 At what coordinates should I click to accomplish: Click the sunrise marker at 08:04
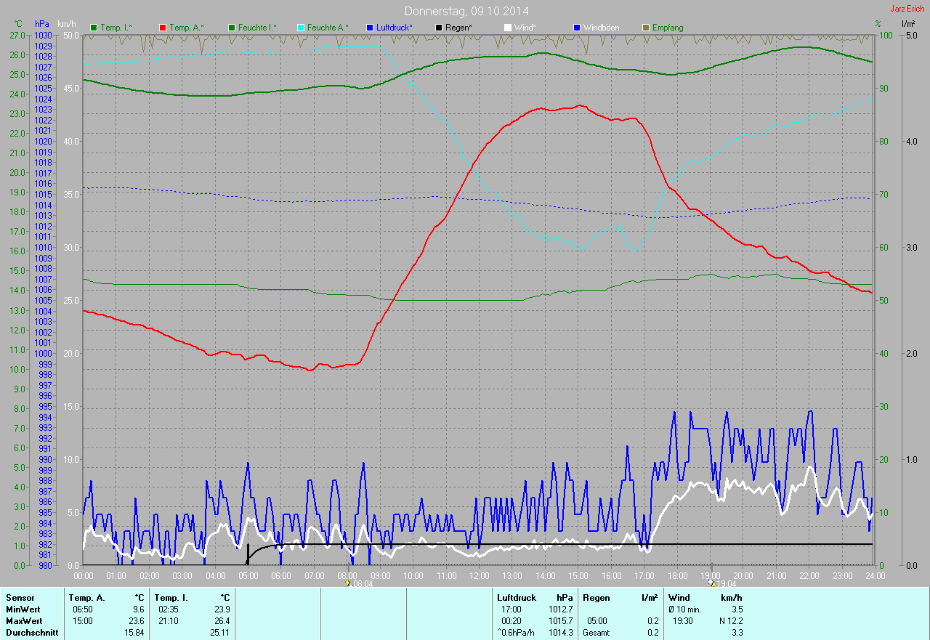coord(349,583)
